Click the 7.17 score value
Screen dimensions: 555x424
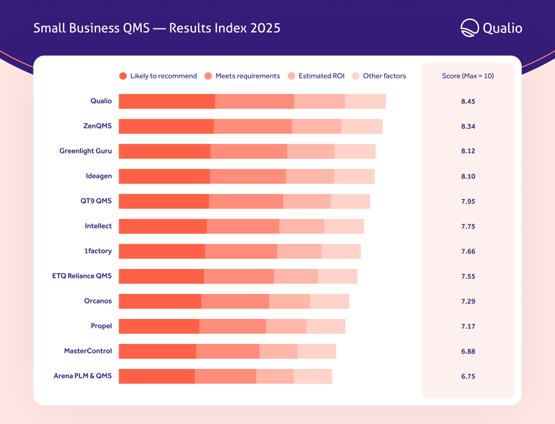pos(468,326)
